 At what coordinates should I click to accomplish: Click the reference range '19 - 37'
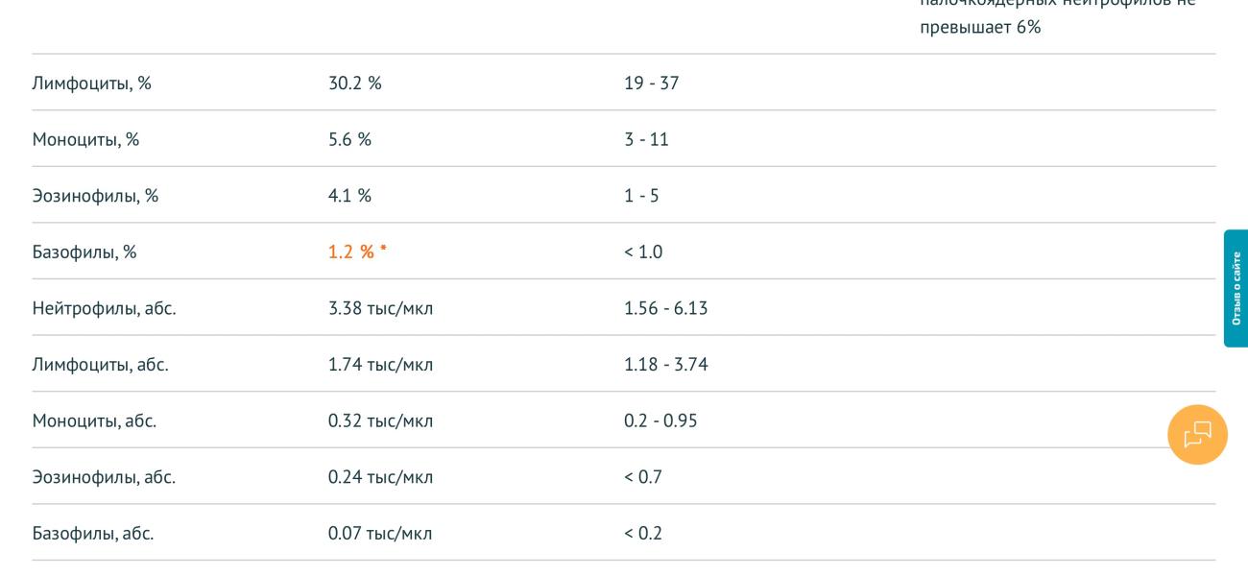(x=651, y=83)
